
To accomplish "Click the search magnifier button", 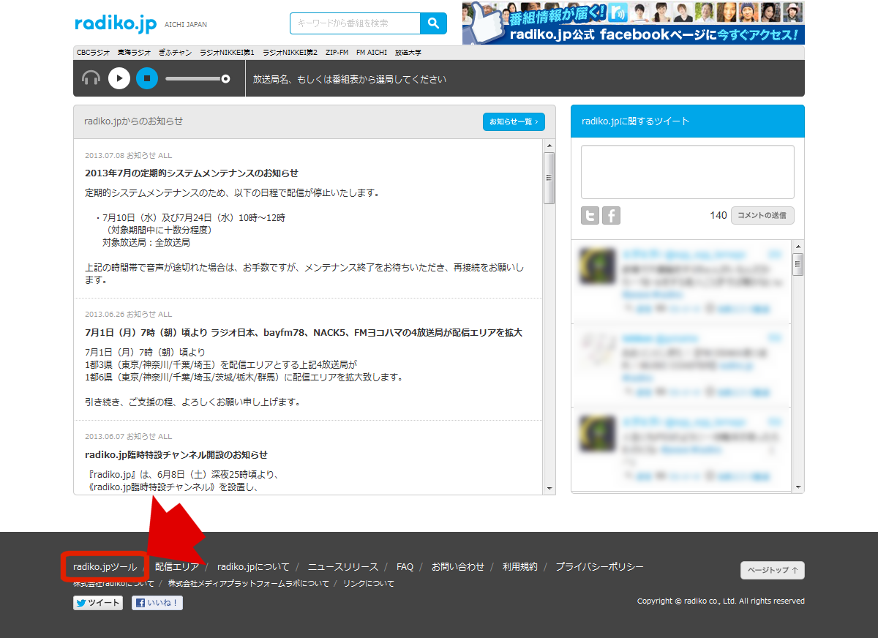I will coord(433,23).
